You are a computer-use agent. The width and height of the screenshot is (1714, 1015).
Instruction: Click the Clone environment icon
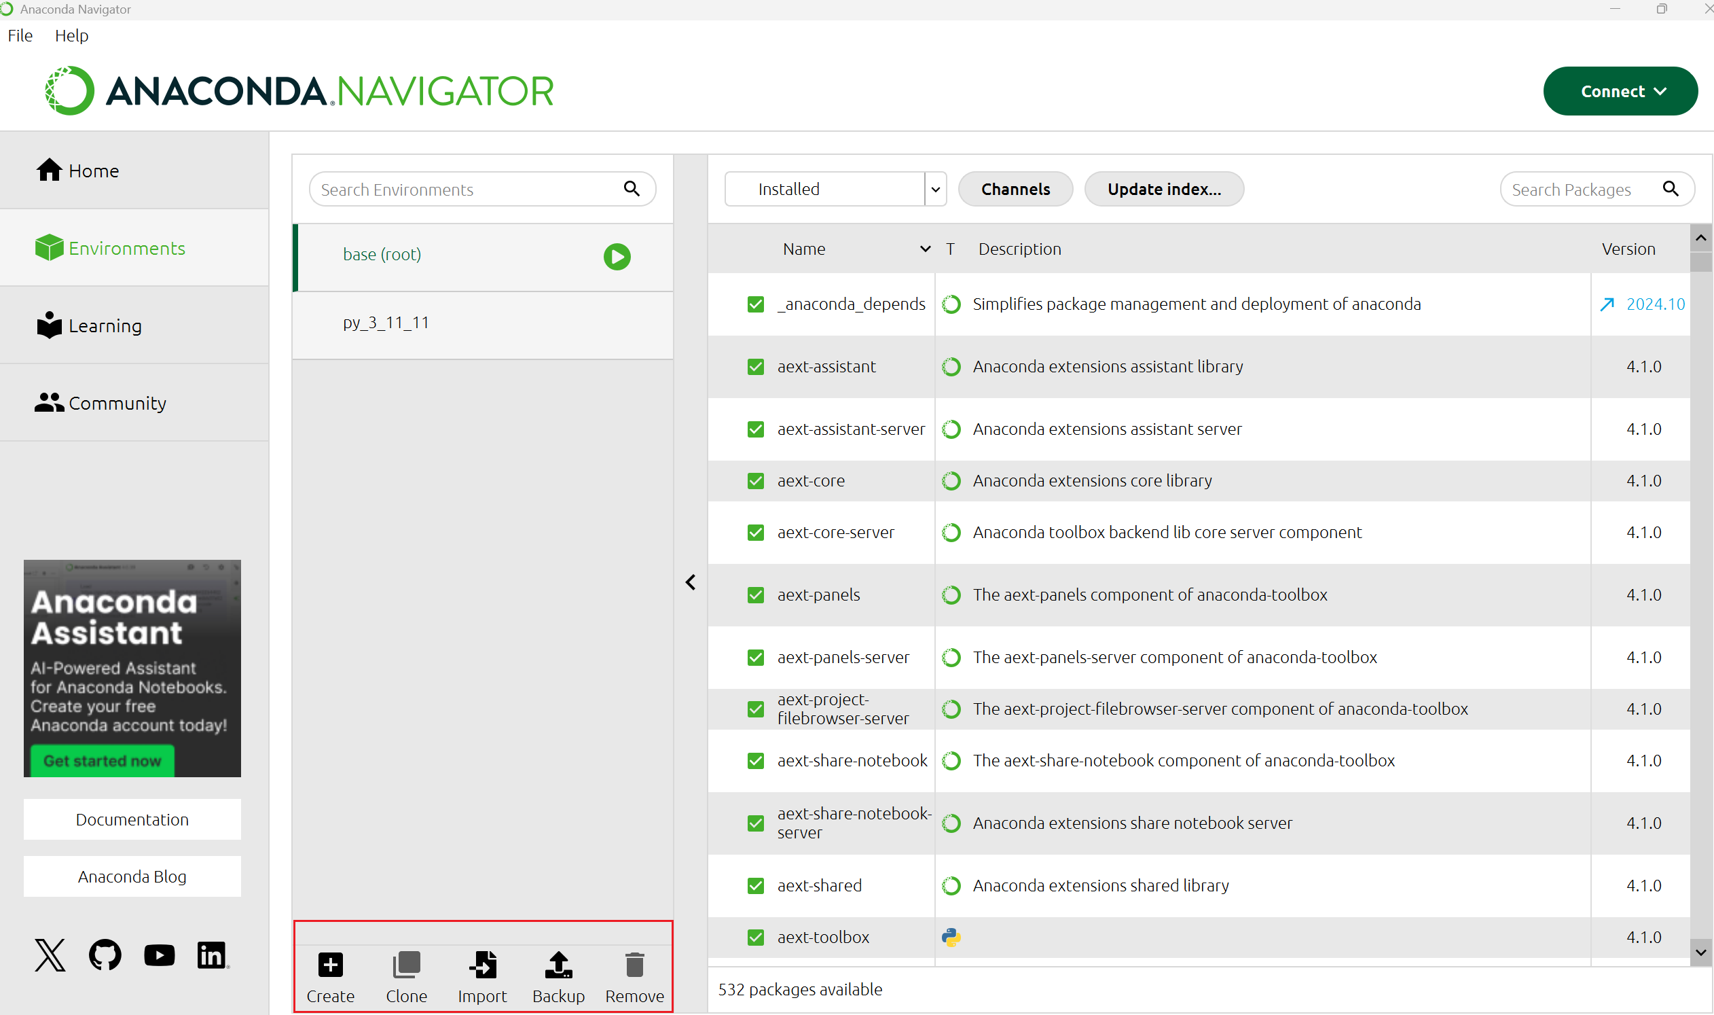[406, 965]
